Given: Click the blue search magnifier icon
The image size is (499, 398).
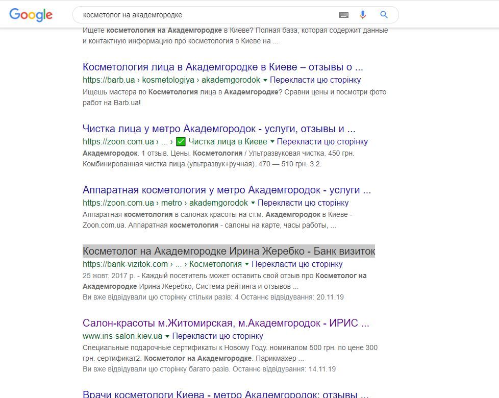Looking at the screenshot, I should point(384,15).
